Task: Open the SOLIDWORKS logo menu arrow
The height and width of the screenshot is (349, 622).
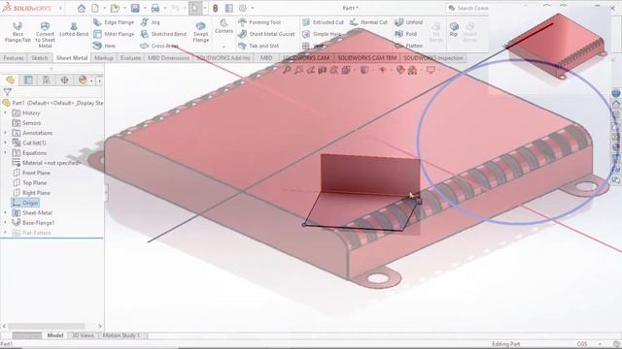Action: point(60,8)
